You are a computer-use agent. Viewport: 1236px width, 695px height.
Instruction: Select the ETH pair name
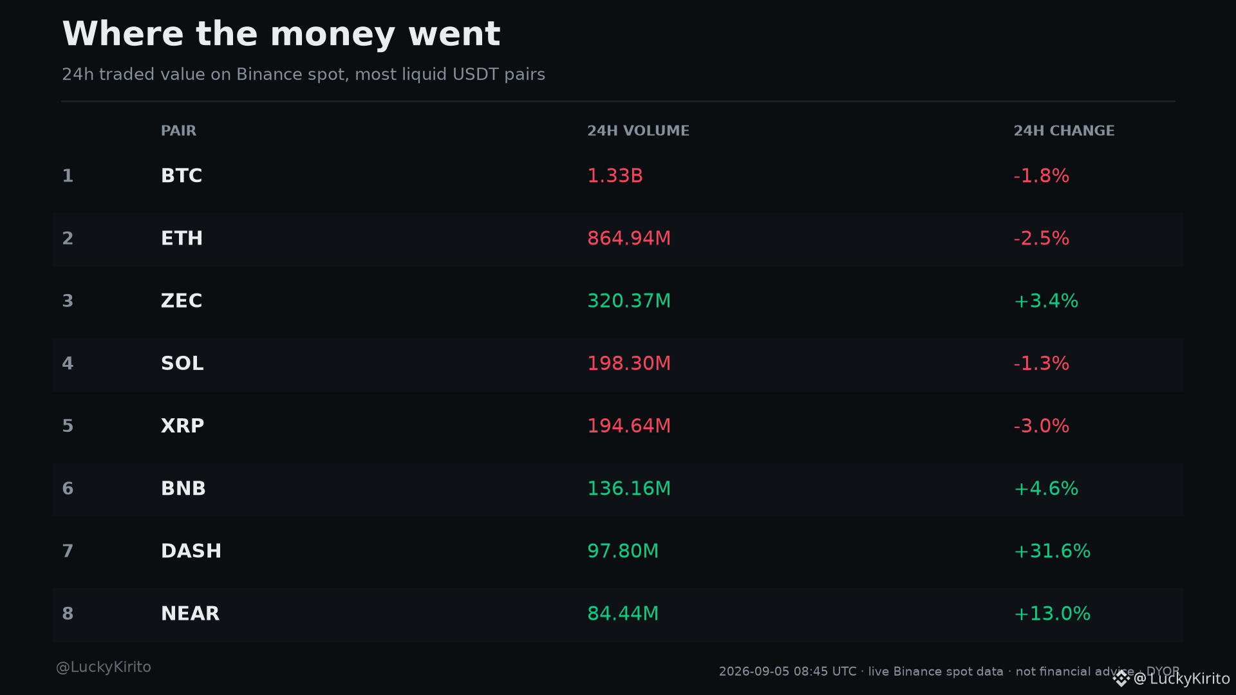pyautogui.click(x=182, y=238)
